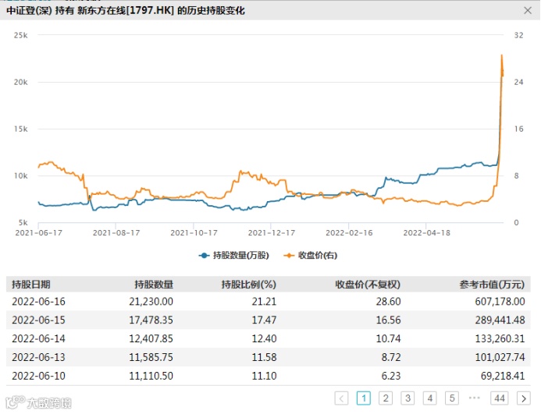Screen dimensions: 541x414
Task: Go to previous page arrow
Action: (x=341, y=398)
